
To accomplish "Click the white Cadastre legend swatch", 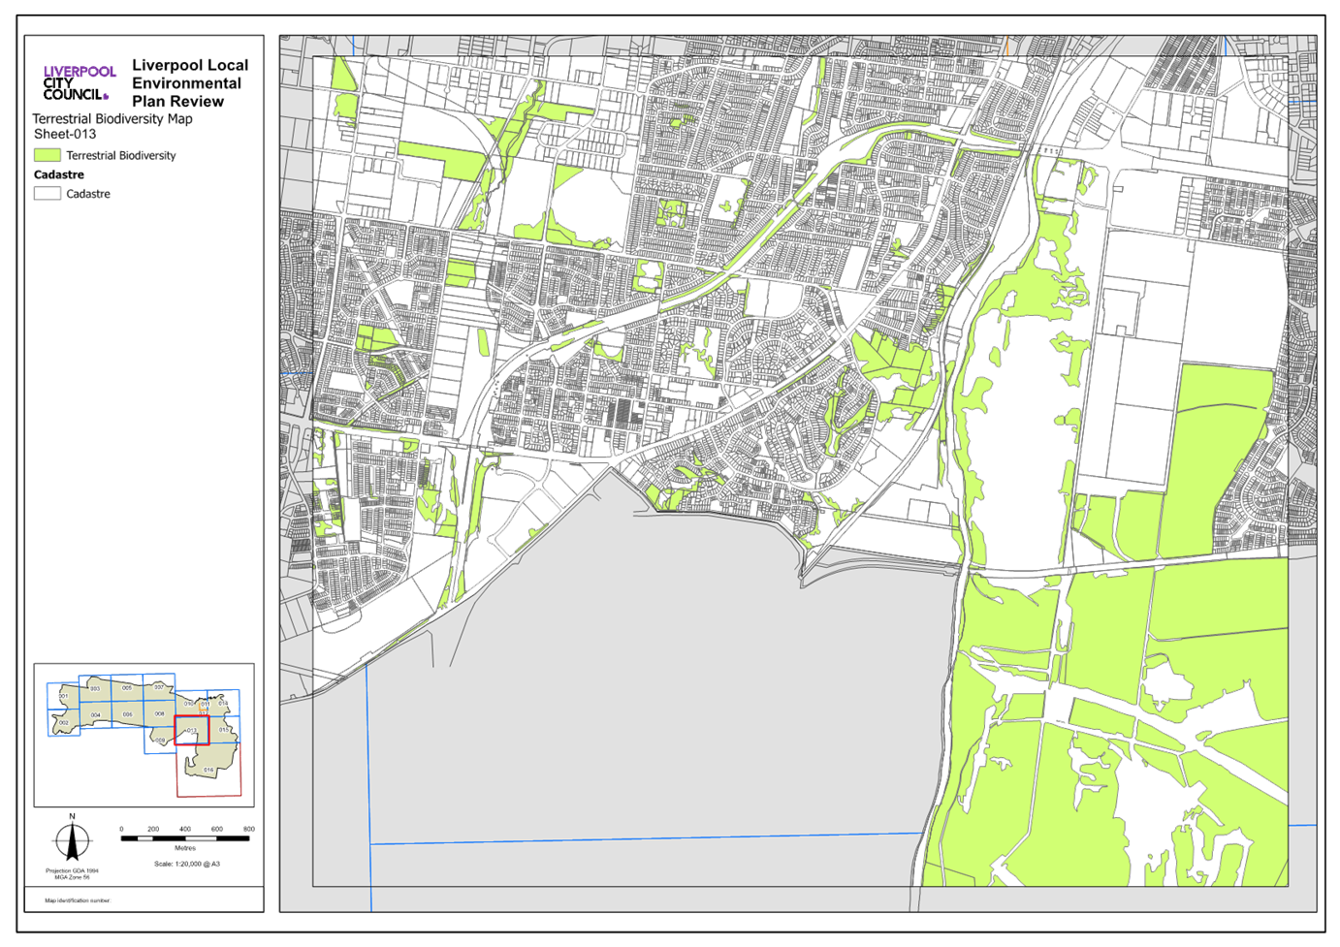I will point(48,194).
